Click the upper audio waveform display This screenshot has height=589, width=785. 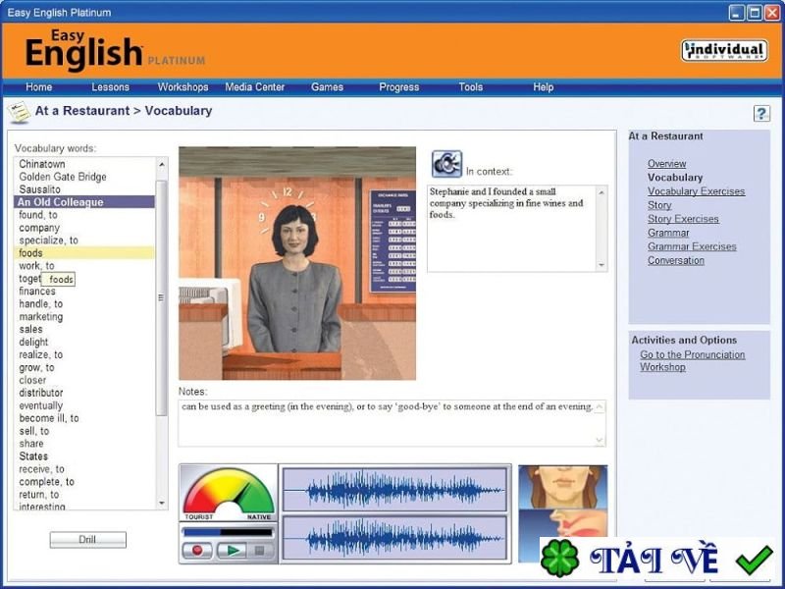[x=395, y=489]
